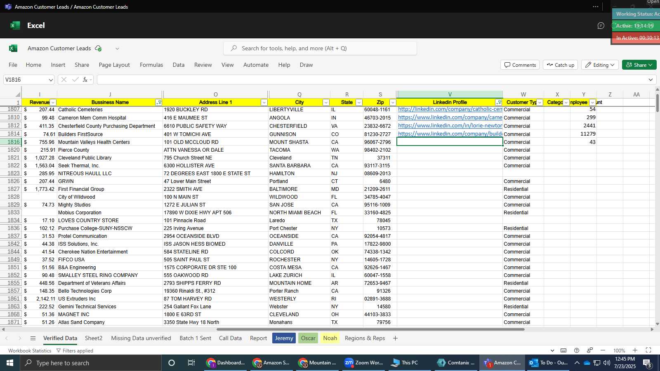
Task: Open the Insert ribbon tab
Action: pos(58,65)
